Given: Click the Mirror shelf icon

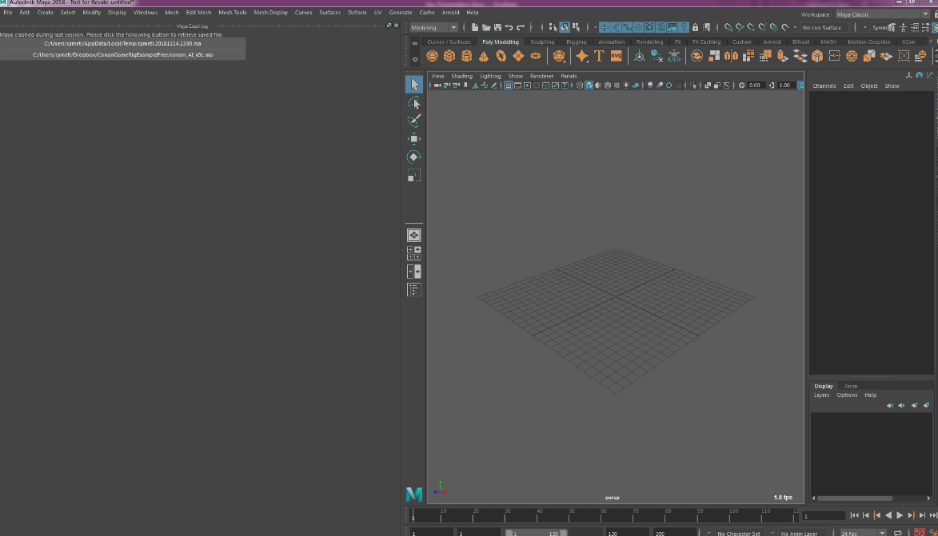Looking at the screenshot, I should [x=731, y=56].
